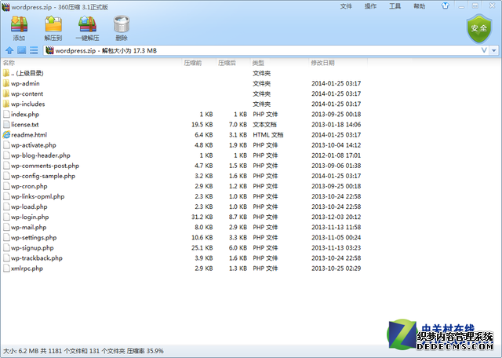Viewport: 502px width, 358px height.
Task: Select the readme.html file
Action: tap(29, 135)
